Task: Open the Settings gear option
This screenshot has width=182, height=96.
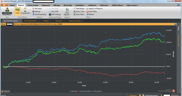Action: coord(36,11)
